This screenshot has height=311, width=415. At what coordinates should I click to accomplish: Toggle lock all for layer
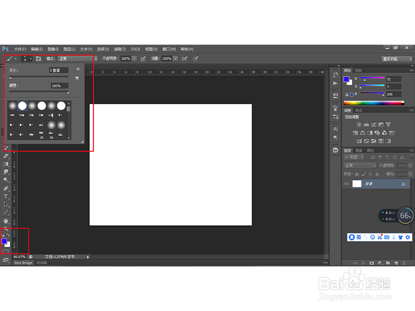[377, 174]
